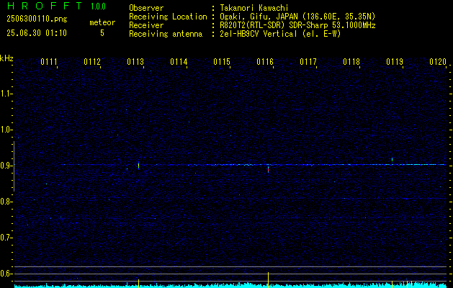The height and width of the screenshot is (288, 453).
Task: Click the red meteor echo near 0116
Action: pos(269,169)
